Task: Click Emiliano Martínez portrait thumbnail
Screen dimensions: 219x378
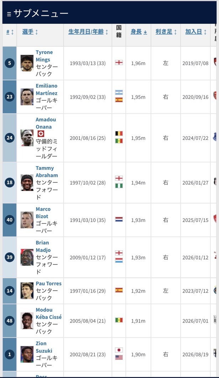Action: coord(27,97)
